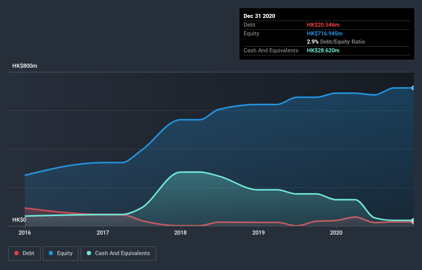Click the HK$20.546m debt value
The width and height of the screenshot is (422, 270).
click(x=323, y=25)
